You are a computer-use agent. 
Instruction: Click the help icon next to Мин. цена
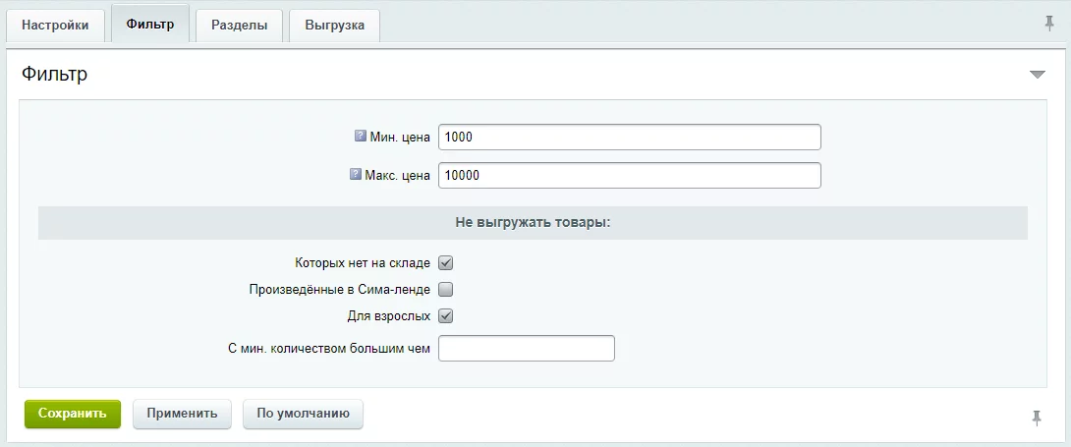click(x=360, y=137)
